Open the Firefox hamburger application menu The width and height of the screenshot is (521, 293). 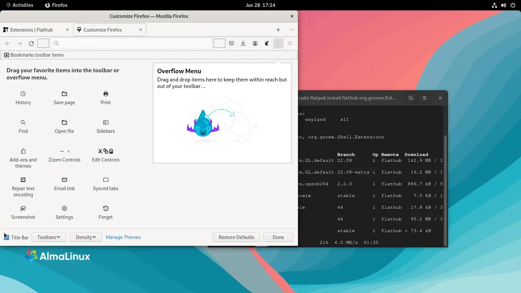point(290,43)
